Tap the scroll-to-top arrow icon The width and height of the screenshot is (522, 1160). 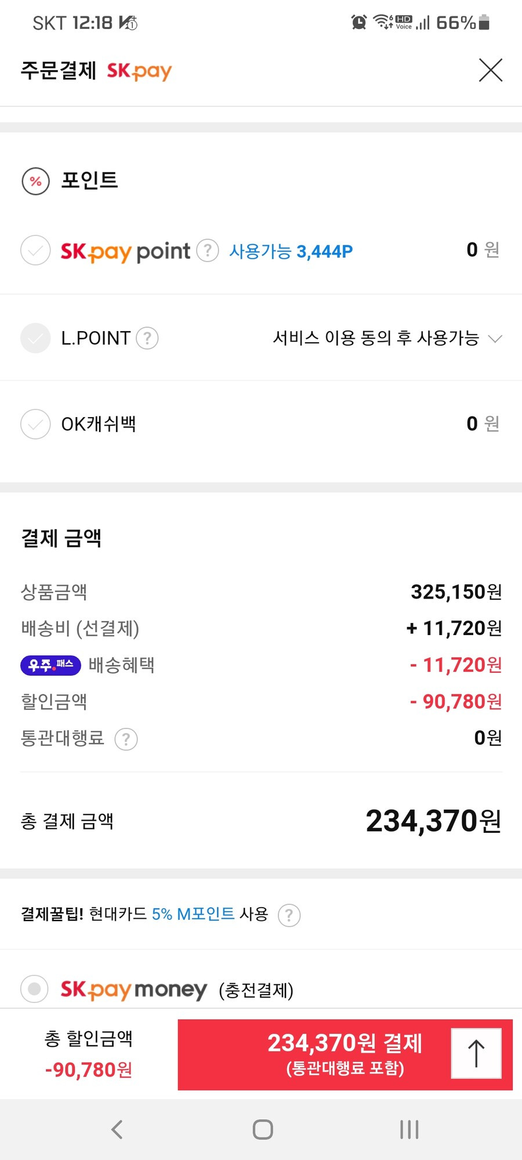(x=476, y=1053)
